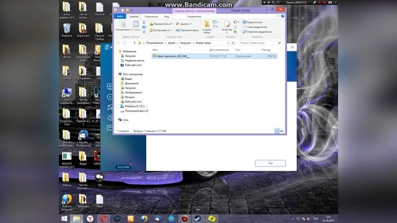Click 'Загрузки' in address bar breadcrumb

pos(185,43)
